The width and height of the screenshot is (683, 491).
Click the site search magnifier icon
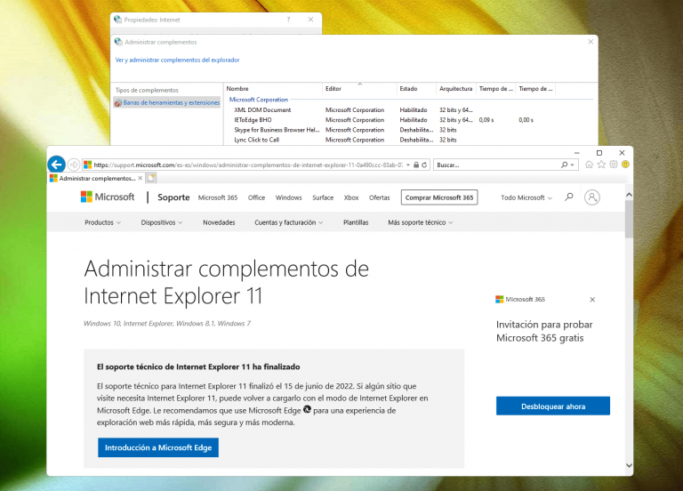569,197
